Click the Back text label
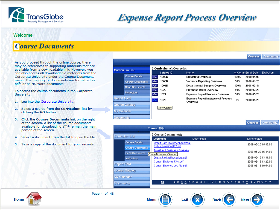Image resolution: width=280 pixels, height=210 pixels. coord(217,200)
